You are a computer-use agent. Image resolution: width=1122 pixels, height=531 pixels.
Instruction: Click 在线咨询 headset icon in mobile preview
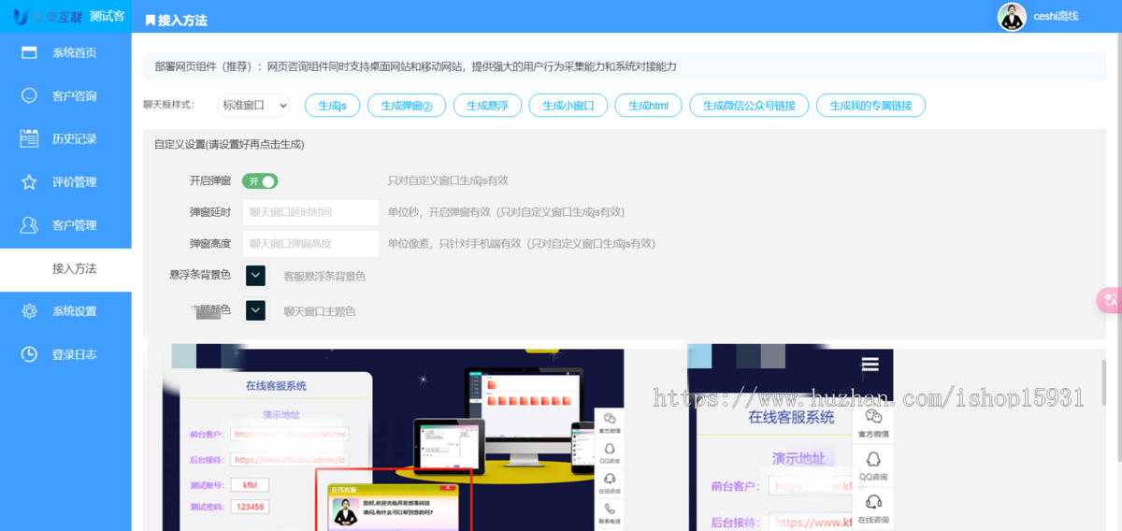(873, 502)
